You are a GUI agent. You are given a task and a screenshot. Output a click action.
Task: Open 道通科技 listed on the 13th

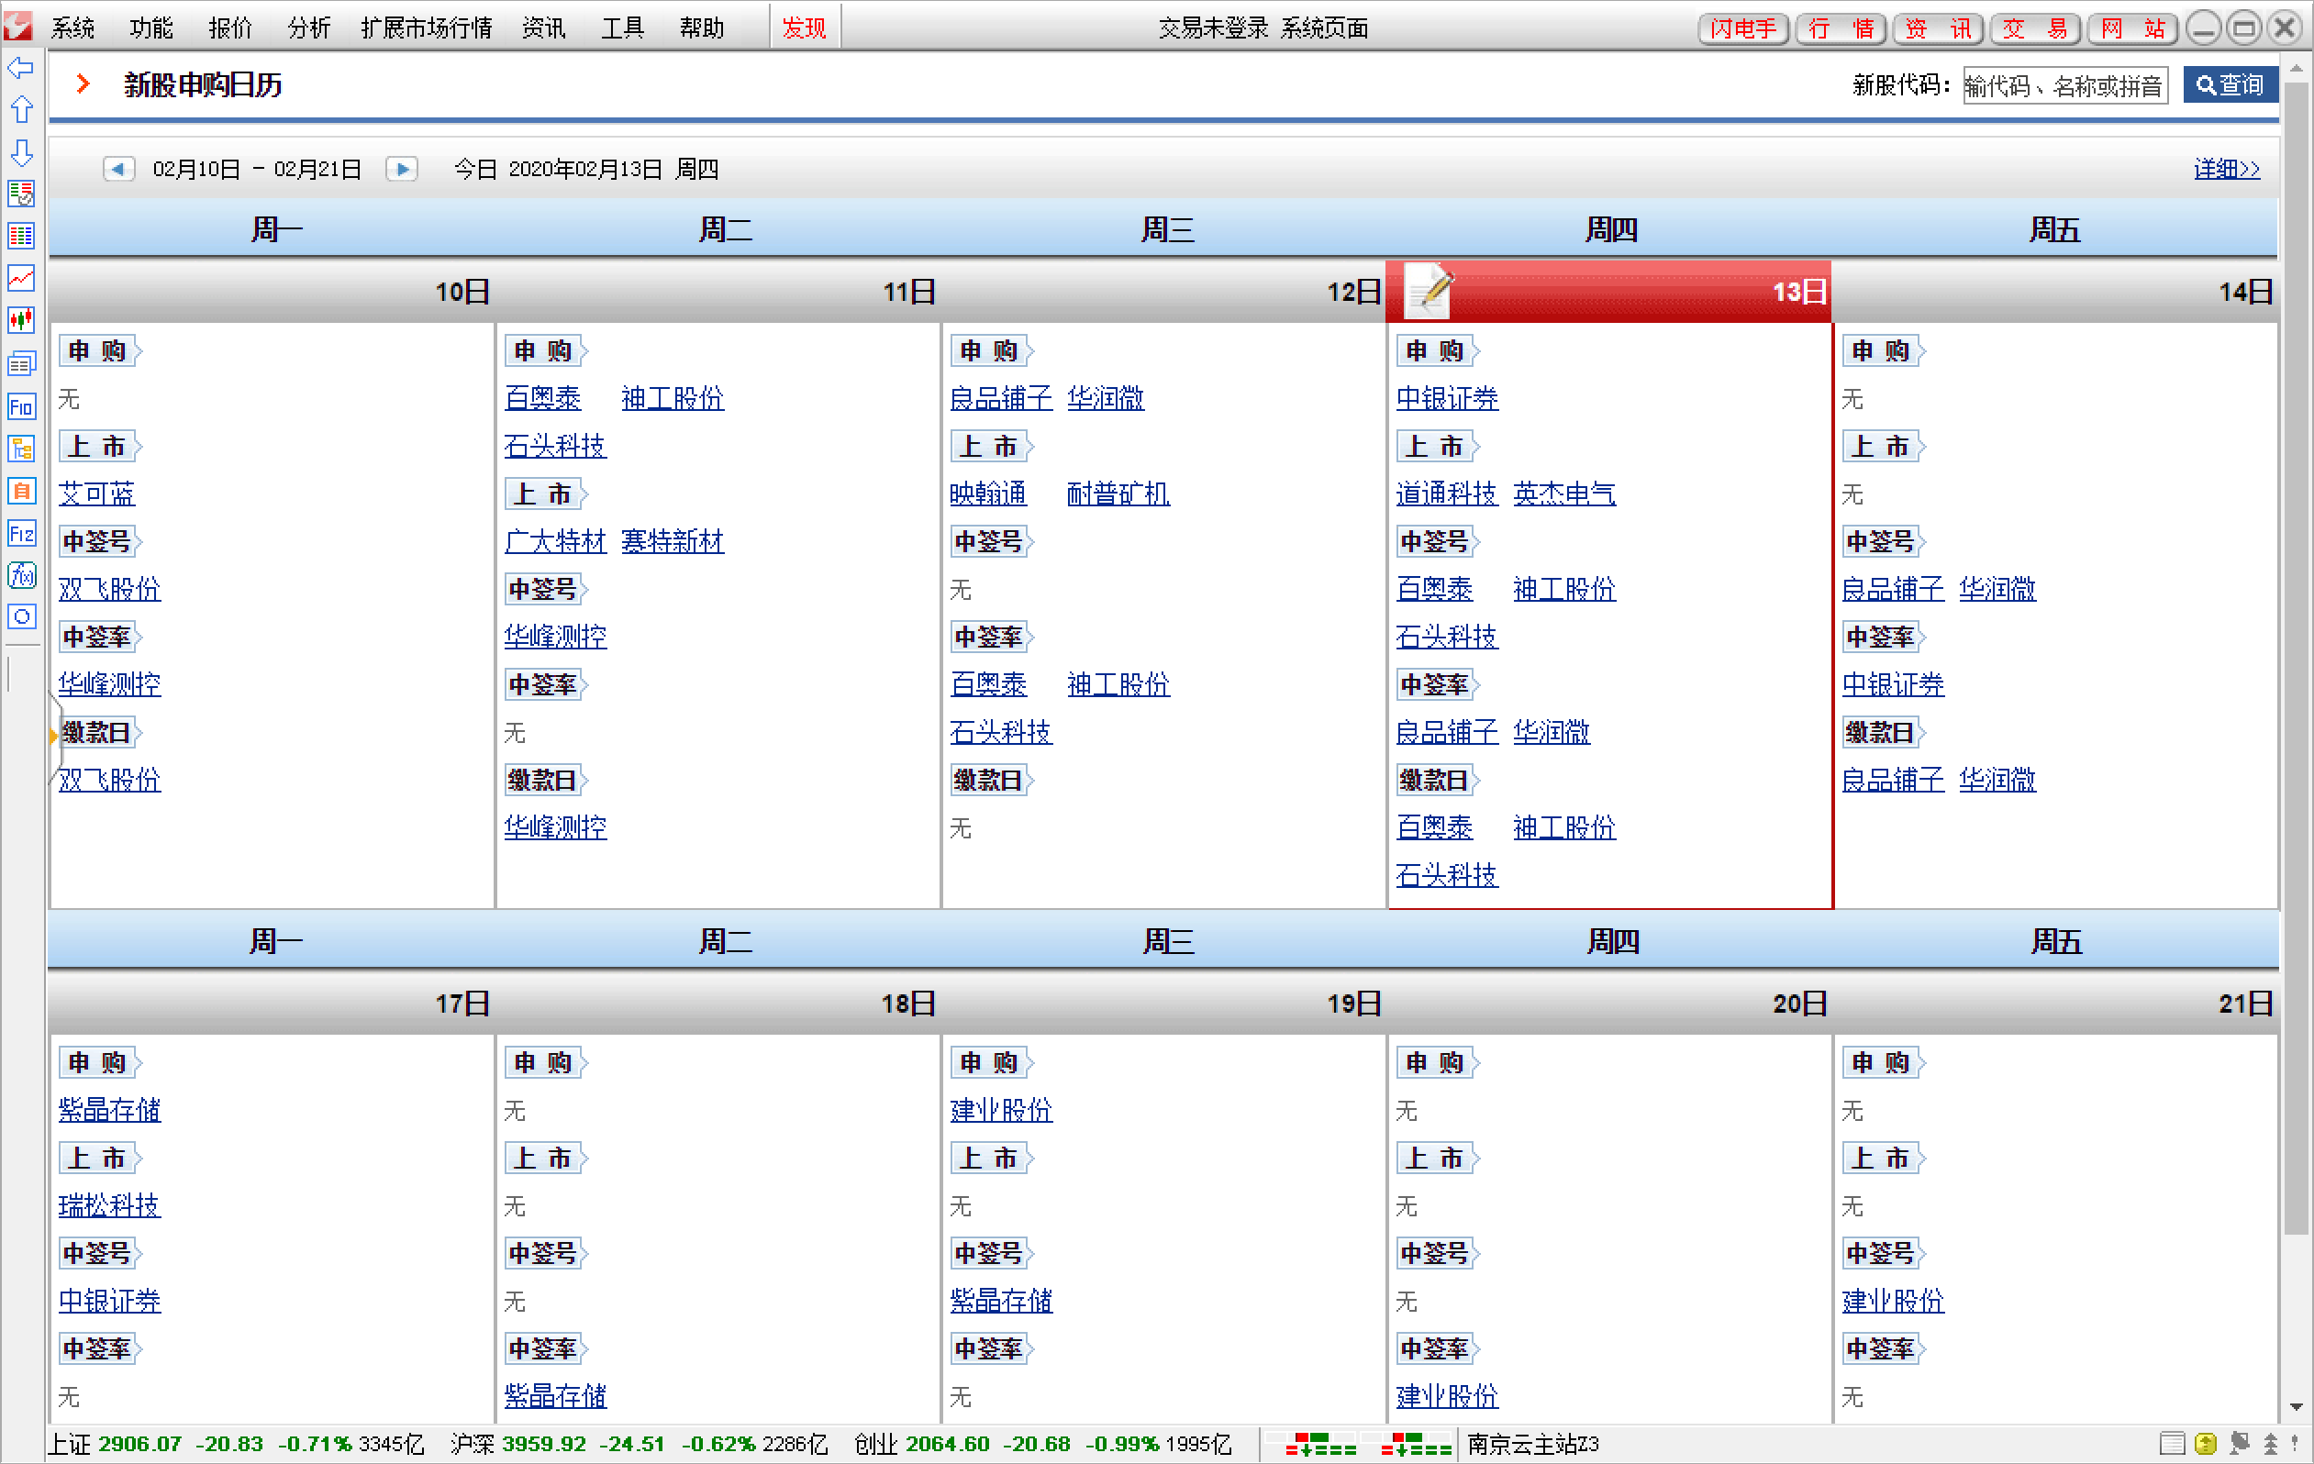[1447, 494]
